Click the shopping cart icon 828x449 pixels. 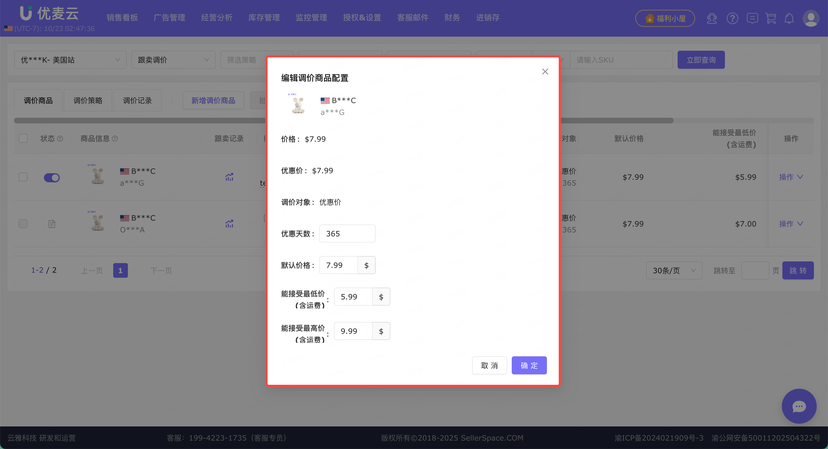pos(771,18)
